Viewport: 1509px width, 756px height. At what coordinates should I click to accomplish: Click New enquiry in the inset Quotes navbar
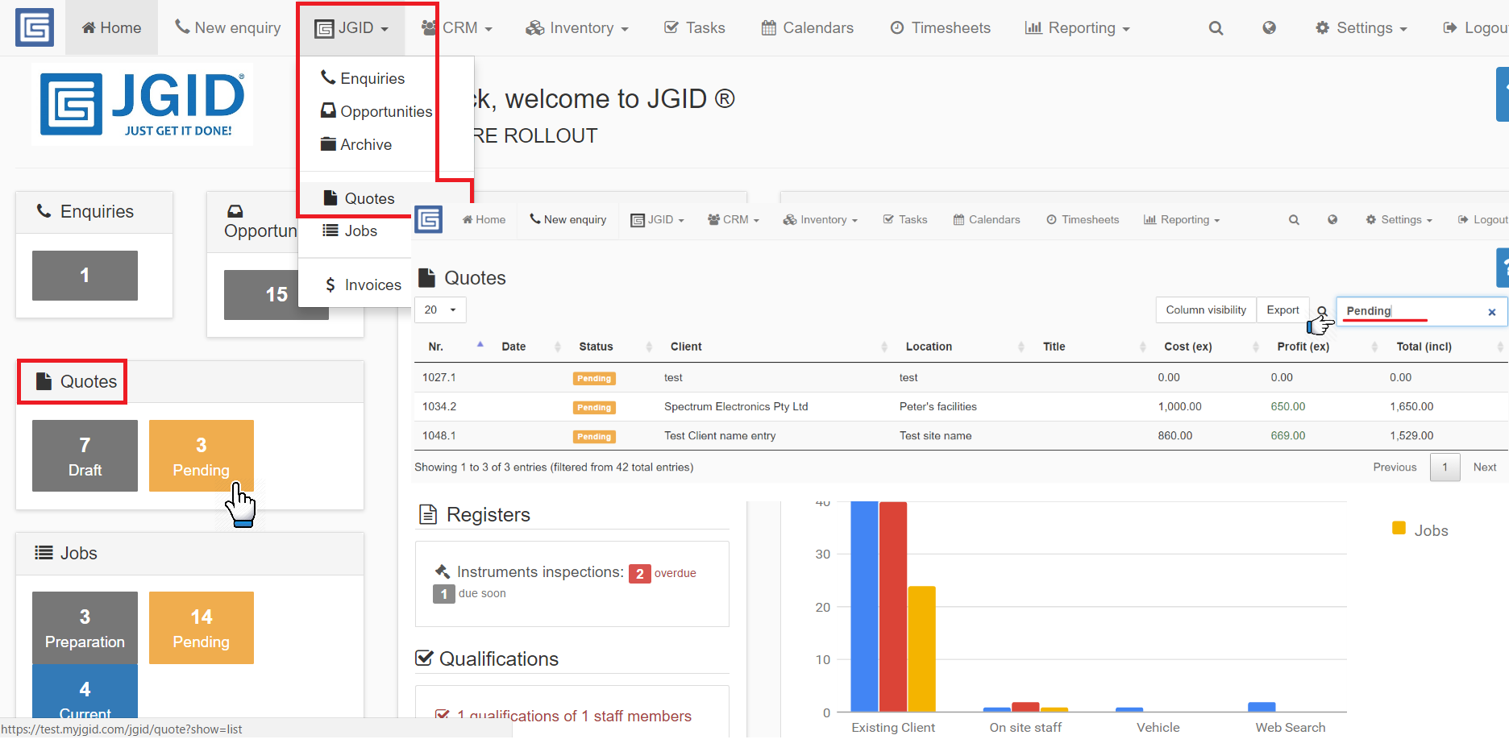pyautogui.click(x=567, y=219)
